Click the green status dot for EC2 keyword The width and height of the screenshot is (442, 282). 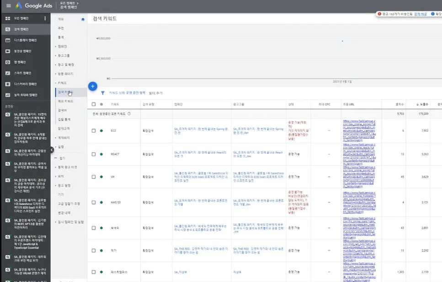coord(101,130)
